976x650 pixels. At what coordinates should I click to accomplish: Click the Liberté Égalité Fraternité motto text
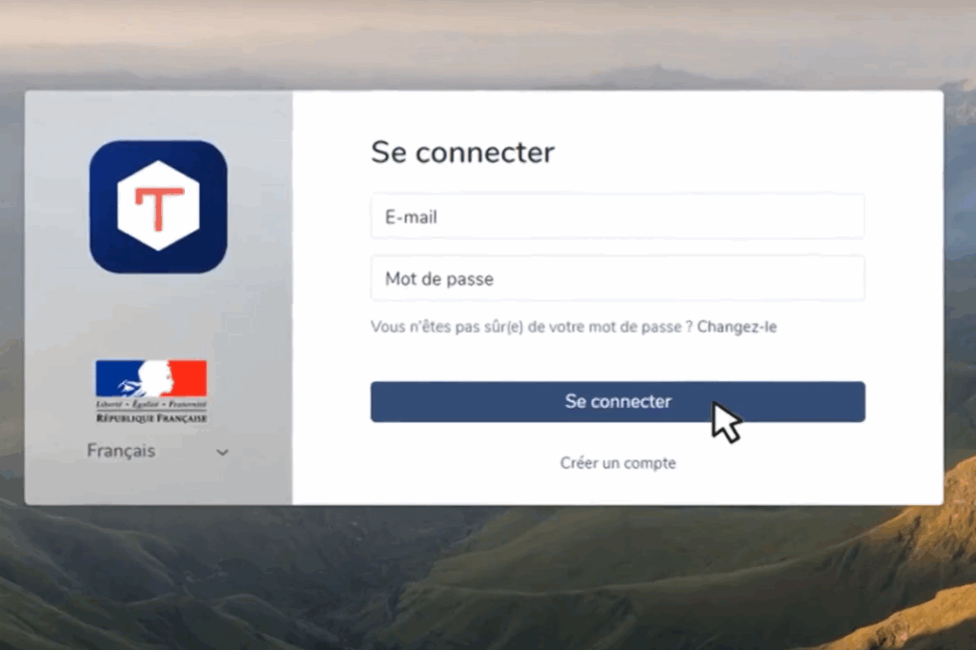[152, 404]
